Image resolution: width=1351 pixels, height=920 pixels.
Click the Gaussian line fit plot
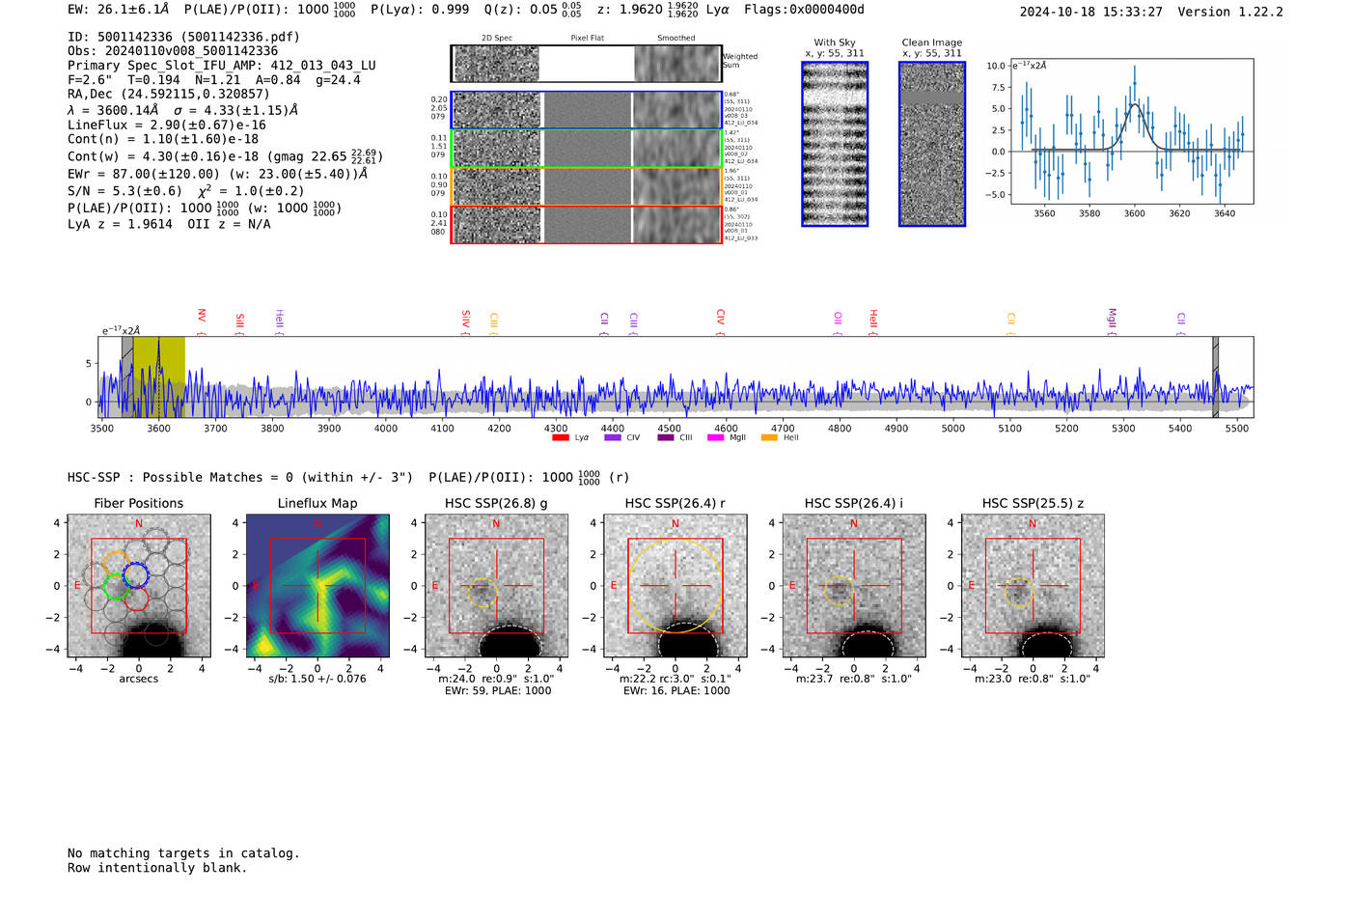coord(1131,131)
